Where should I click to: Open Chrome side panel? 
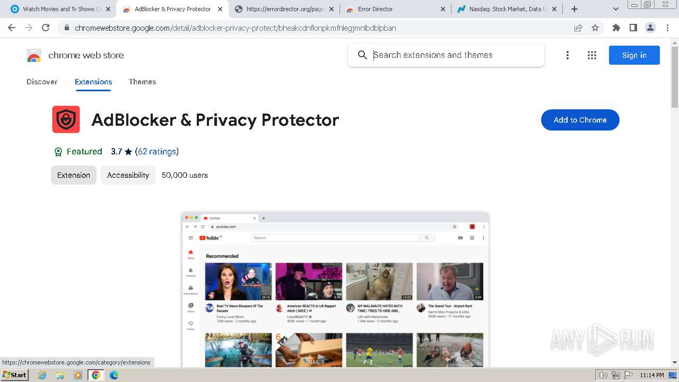(x=633, y=28)
